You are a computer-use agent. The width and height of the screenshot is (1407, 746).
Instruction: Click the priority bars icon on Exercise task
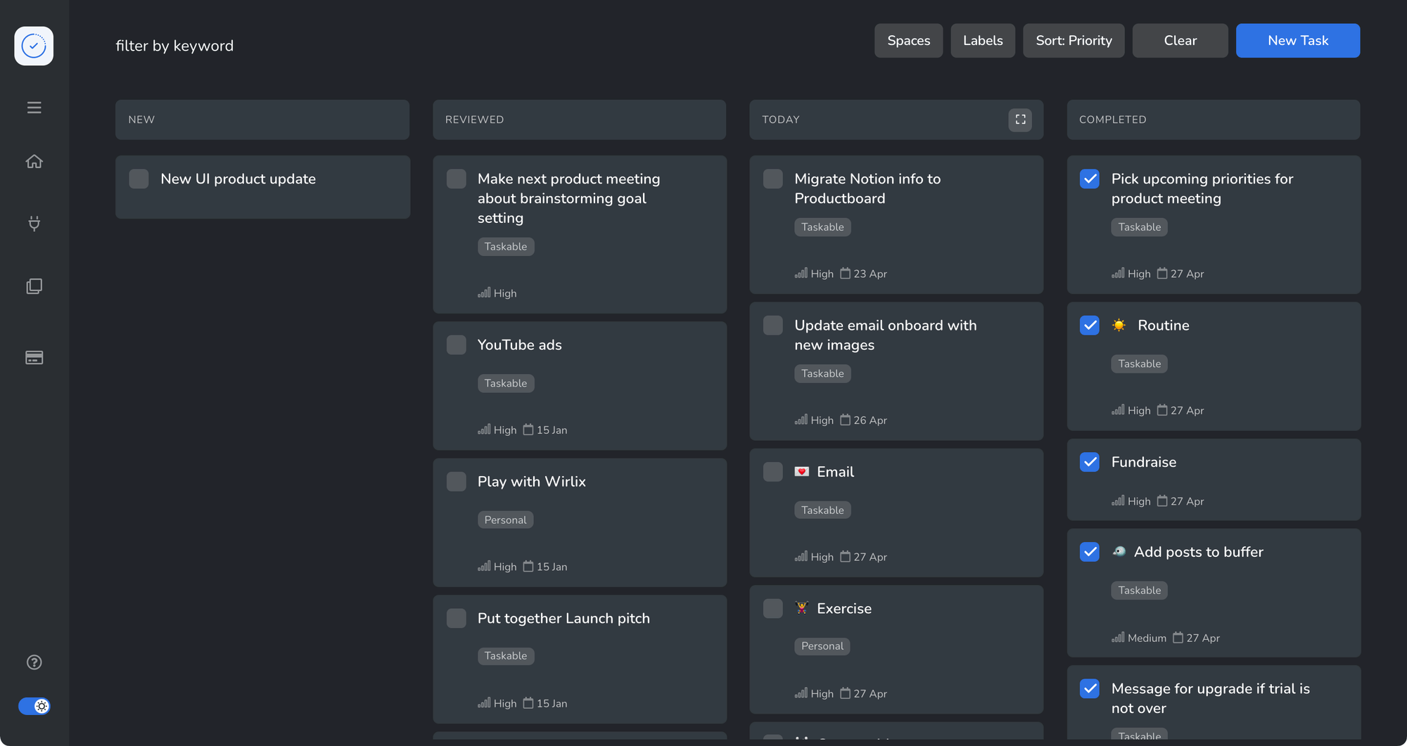[x=801, y=693]
